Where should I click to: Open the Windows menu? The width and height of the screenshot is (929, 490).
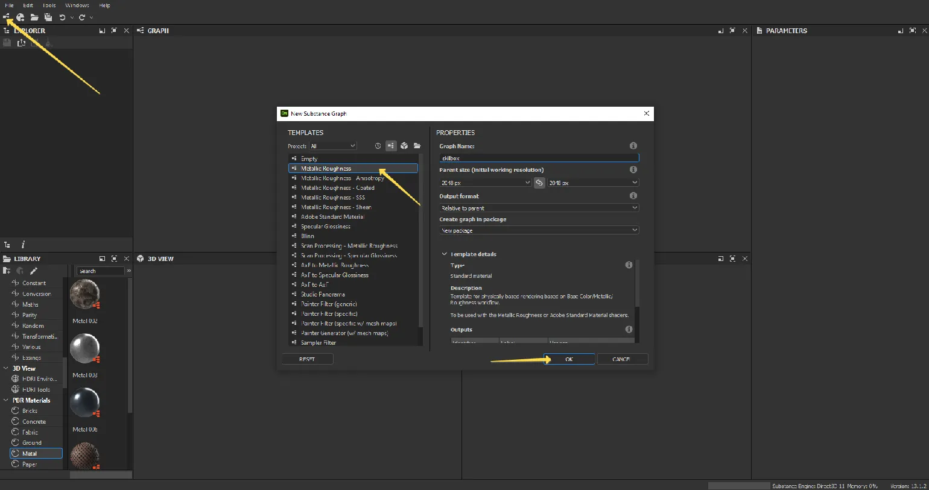click(77, 5)
